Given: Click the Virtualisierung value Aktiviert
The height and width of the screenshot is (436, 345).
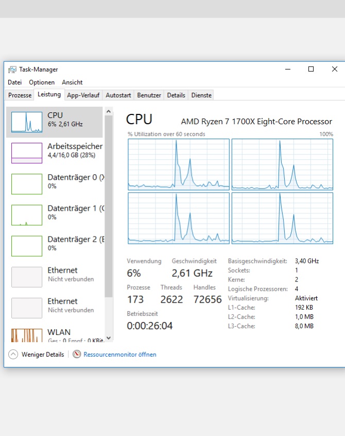Looking at the screenshot, I should pyautogui.click(x=306, y=298).
